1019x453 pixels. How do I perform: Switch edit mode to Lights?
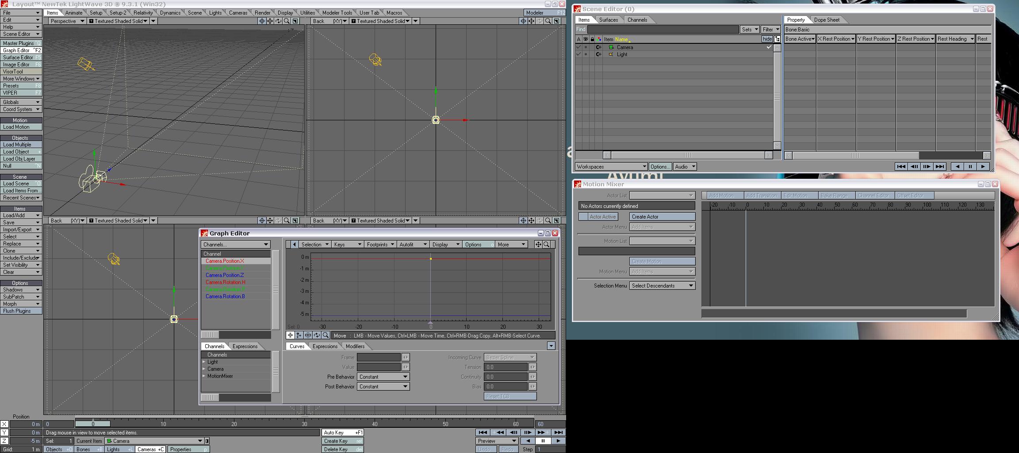(x=120, y=449)
